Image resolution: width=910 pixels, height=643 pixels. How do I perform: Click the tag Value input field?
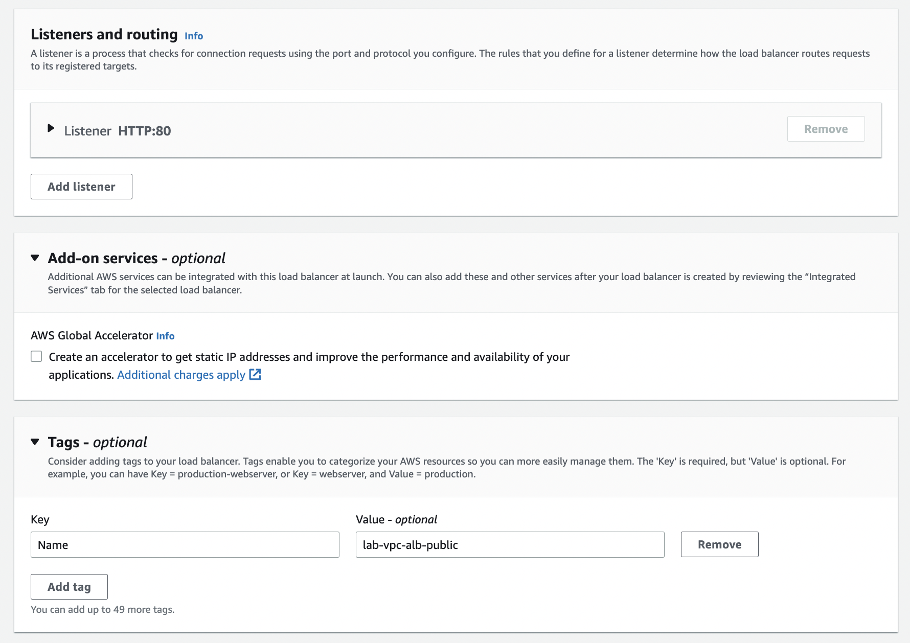[510, 545]
